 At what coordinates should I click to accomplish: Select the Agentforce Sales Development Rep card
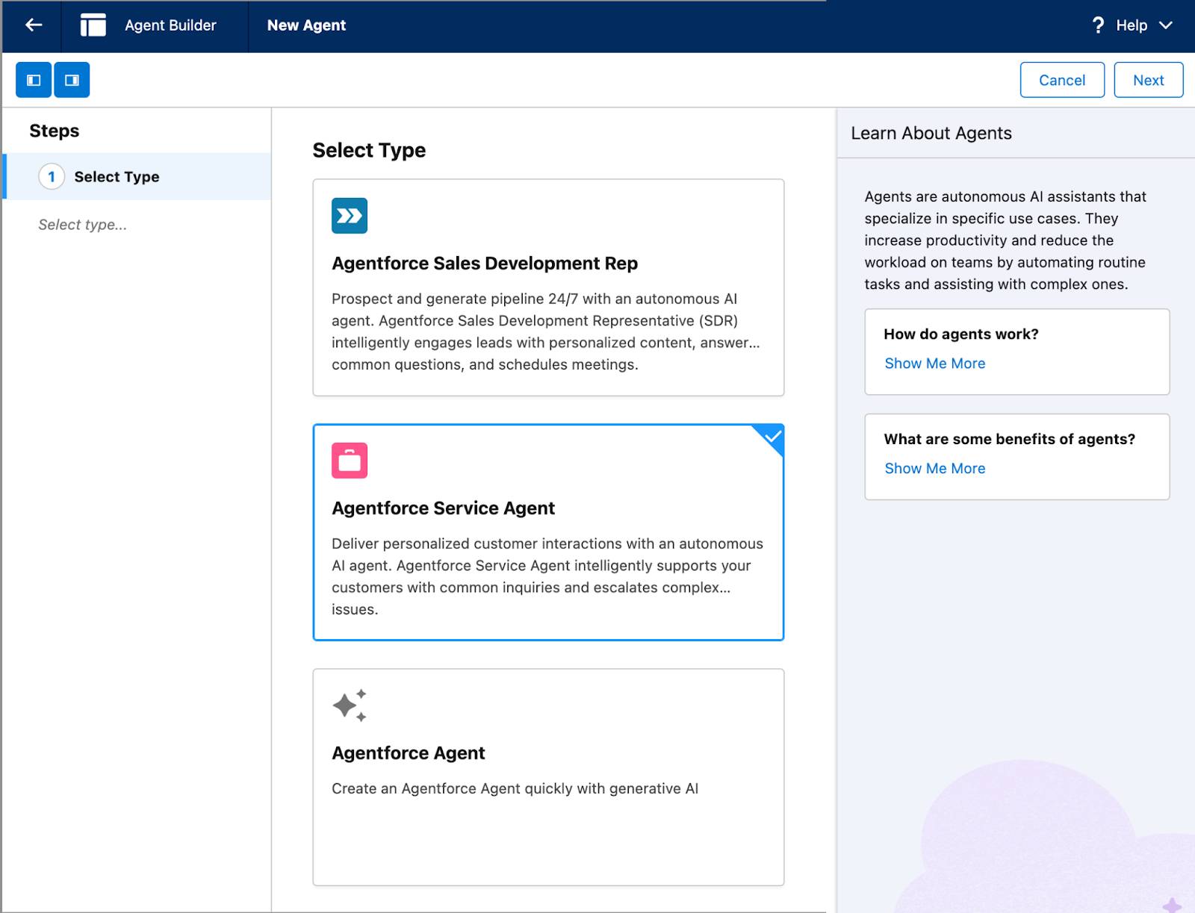(547, 287)
